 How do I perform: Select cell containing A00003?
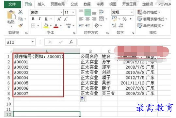tap(47, 72)
